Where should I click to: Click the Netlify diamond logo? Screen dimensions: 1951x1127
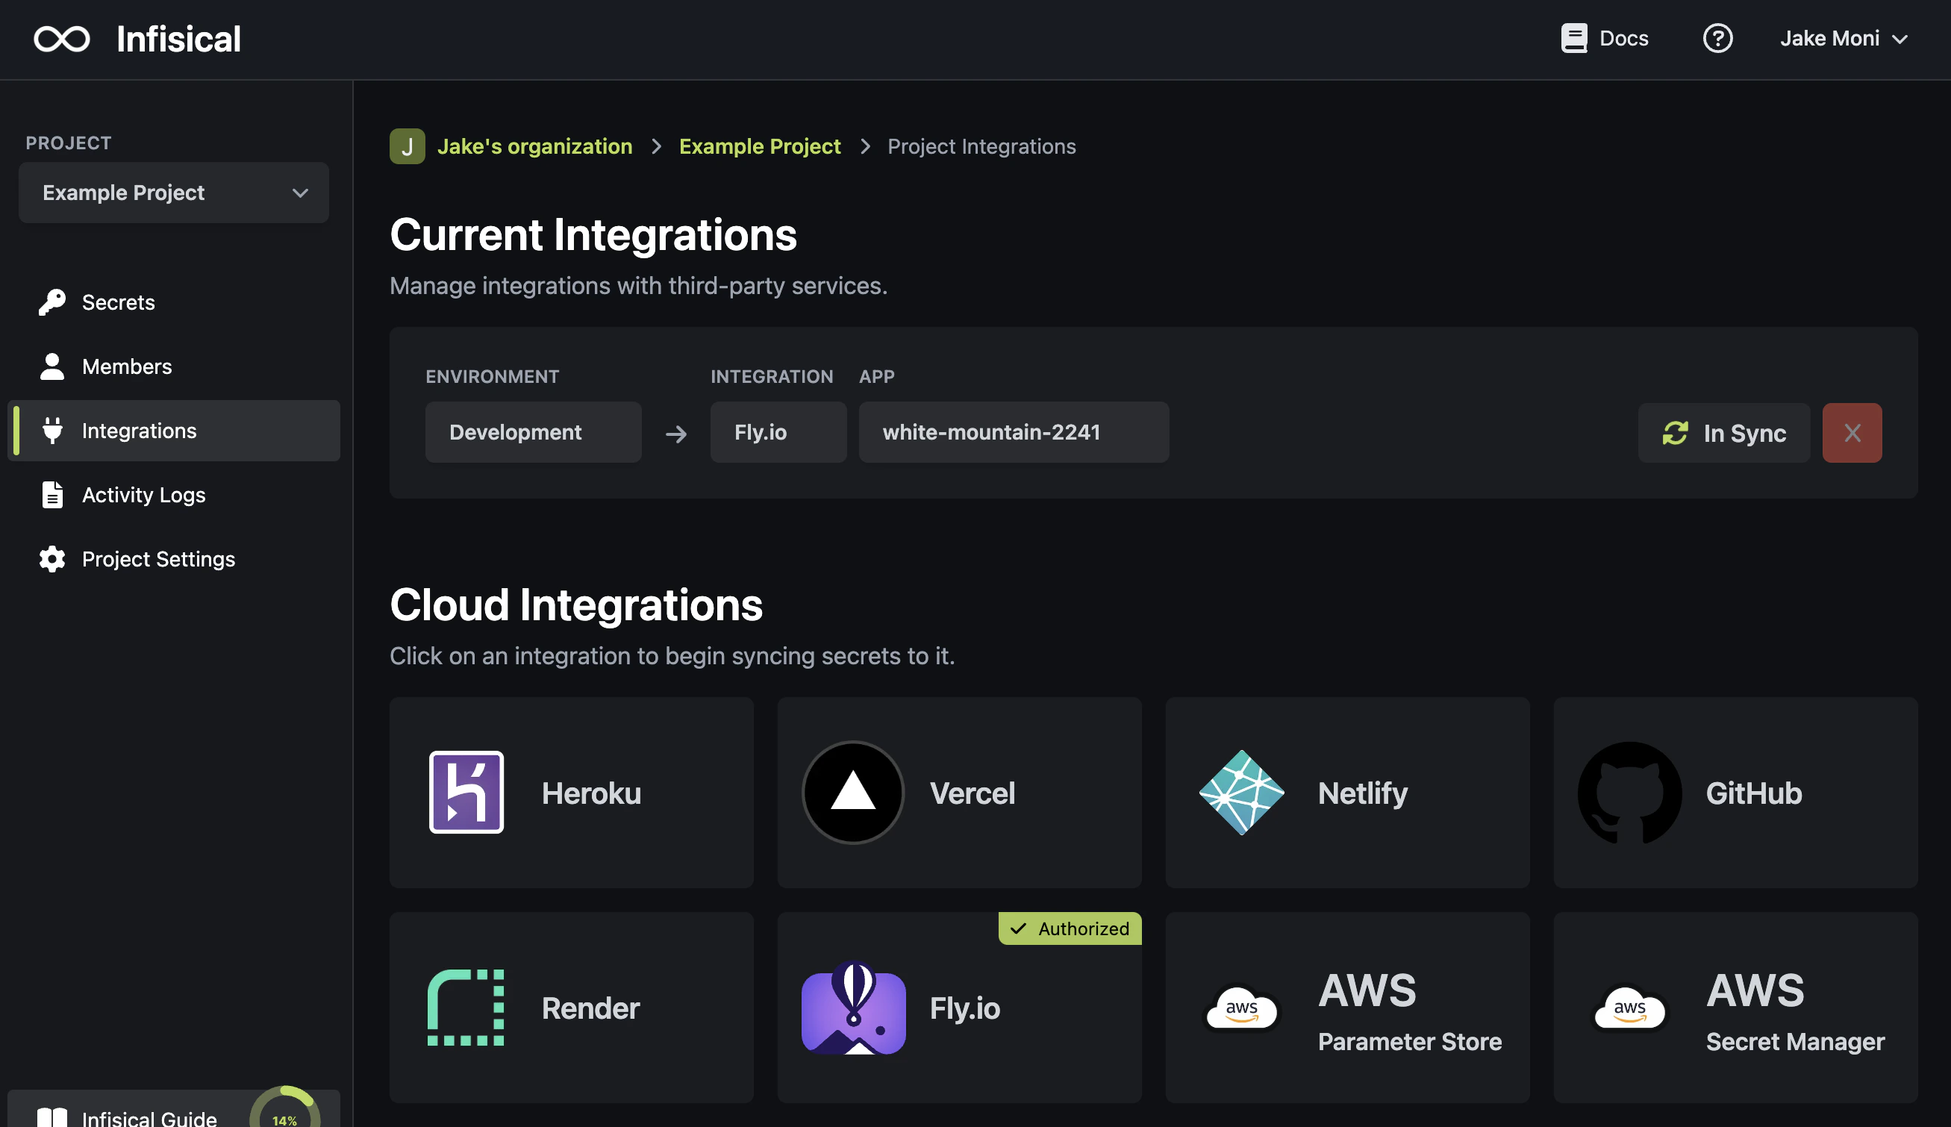(x=1241, y=792)
